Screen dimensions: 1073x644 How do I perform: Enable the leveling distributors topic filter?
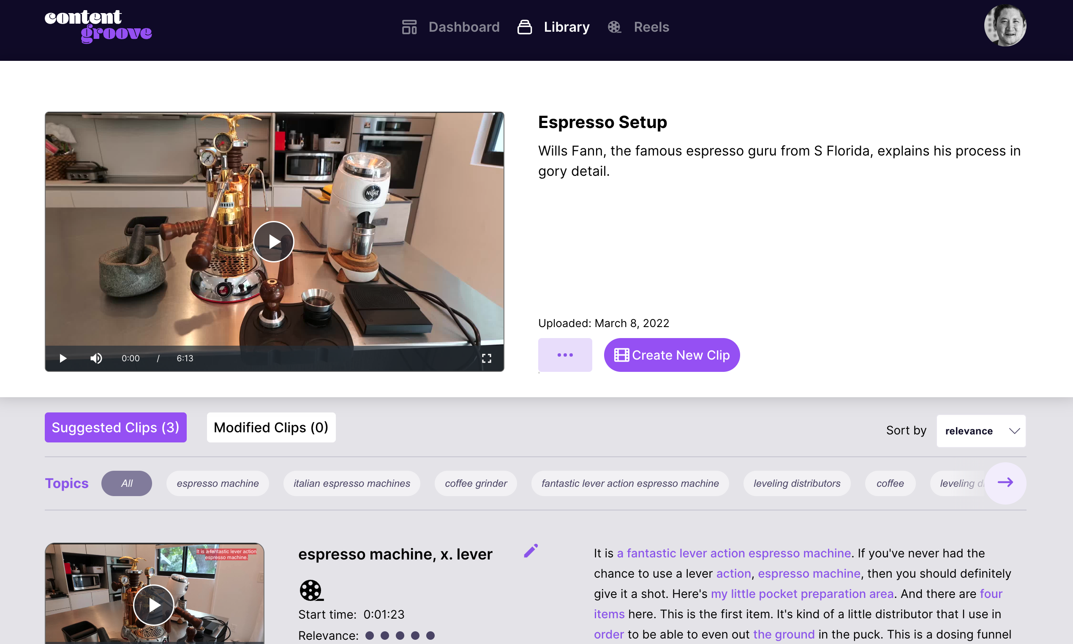[797, 483]
